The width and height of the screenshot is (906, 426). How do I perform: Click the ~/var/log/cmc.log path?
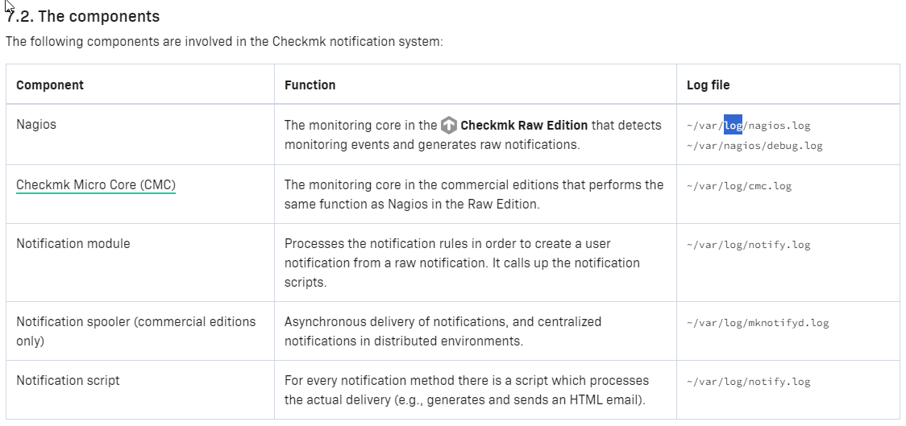[739, 186]
